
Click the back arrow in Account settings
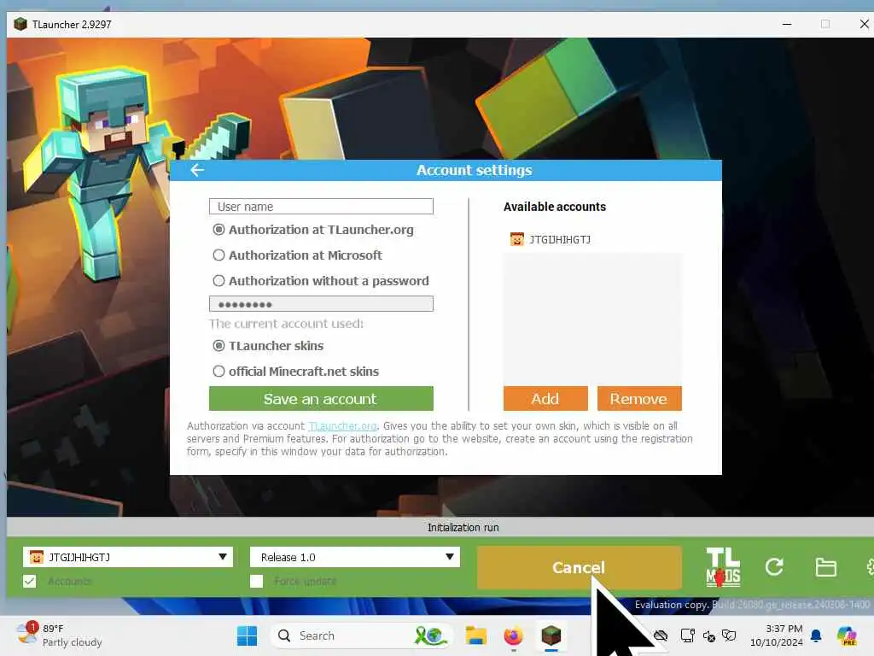pos(197,170)
